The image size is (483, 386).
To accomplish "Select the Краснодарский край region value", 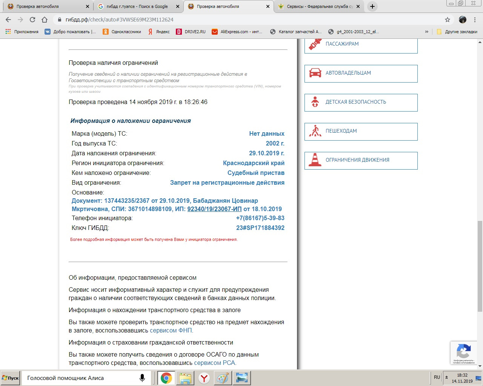I will tap(254, 163).
